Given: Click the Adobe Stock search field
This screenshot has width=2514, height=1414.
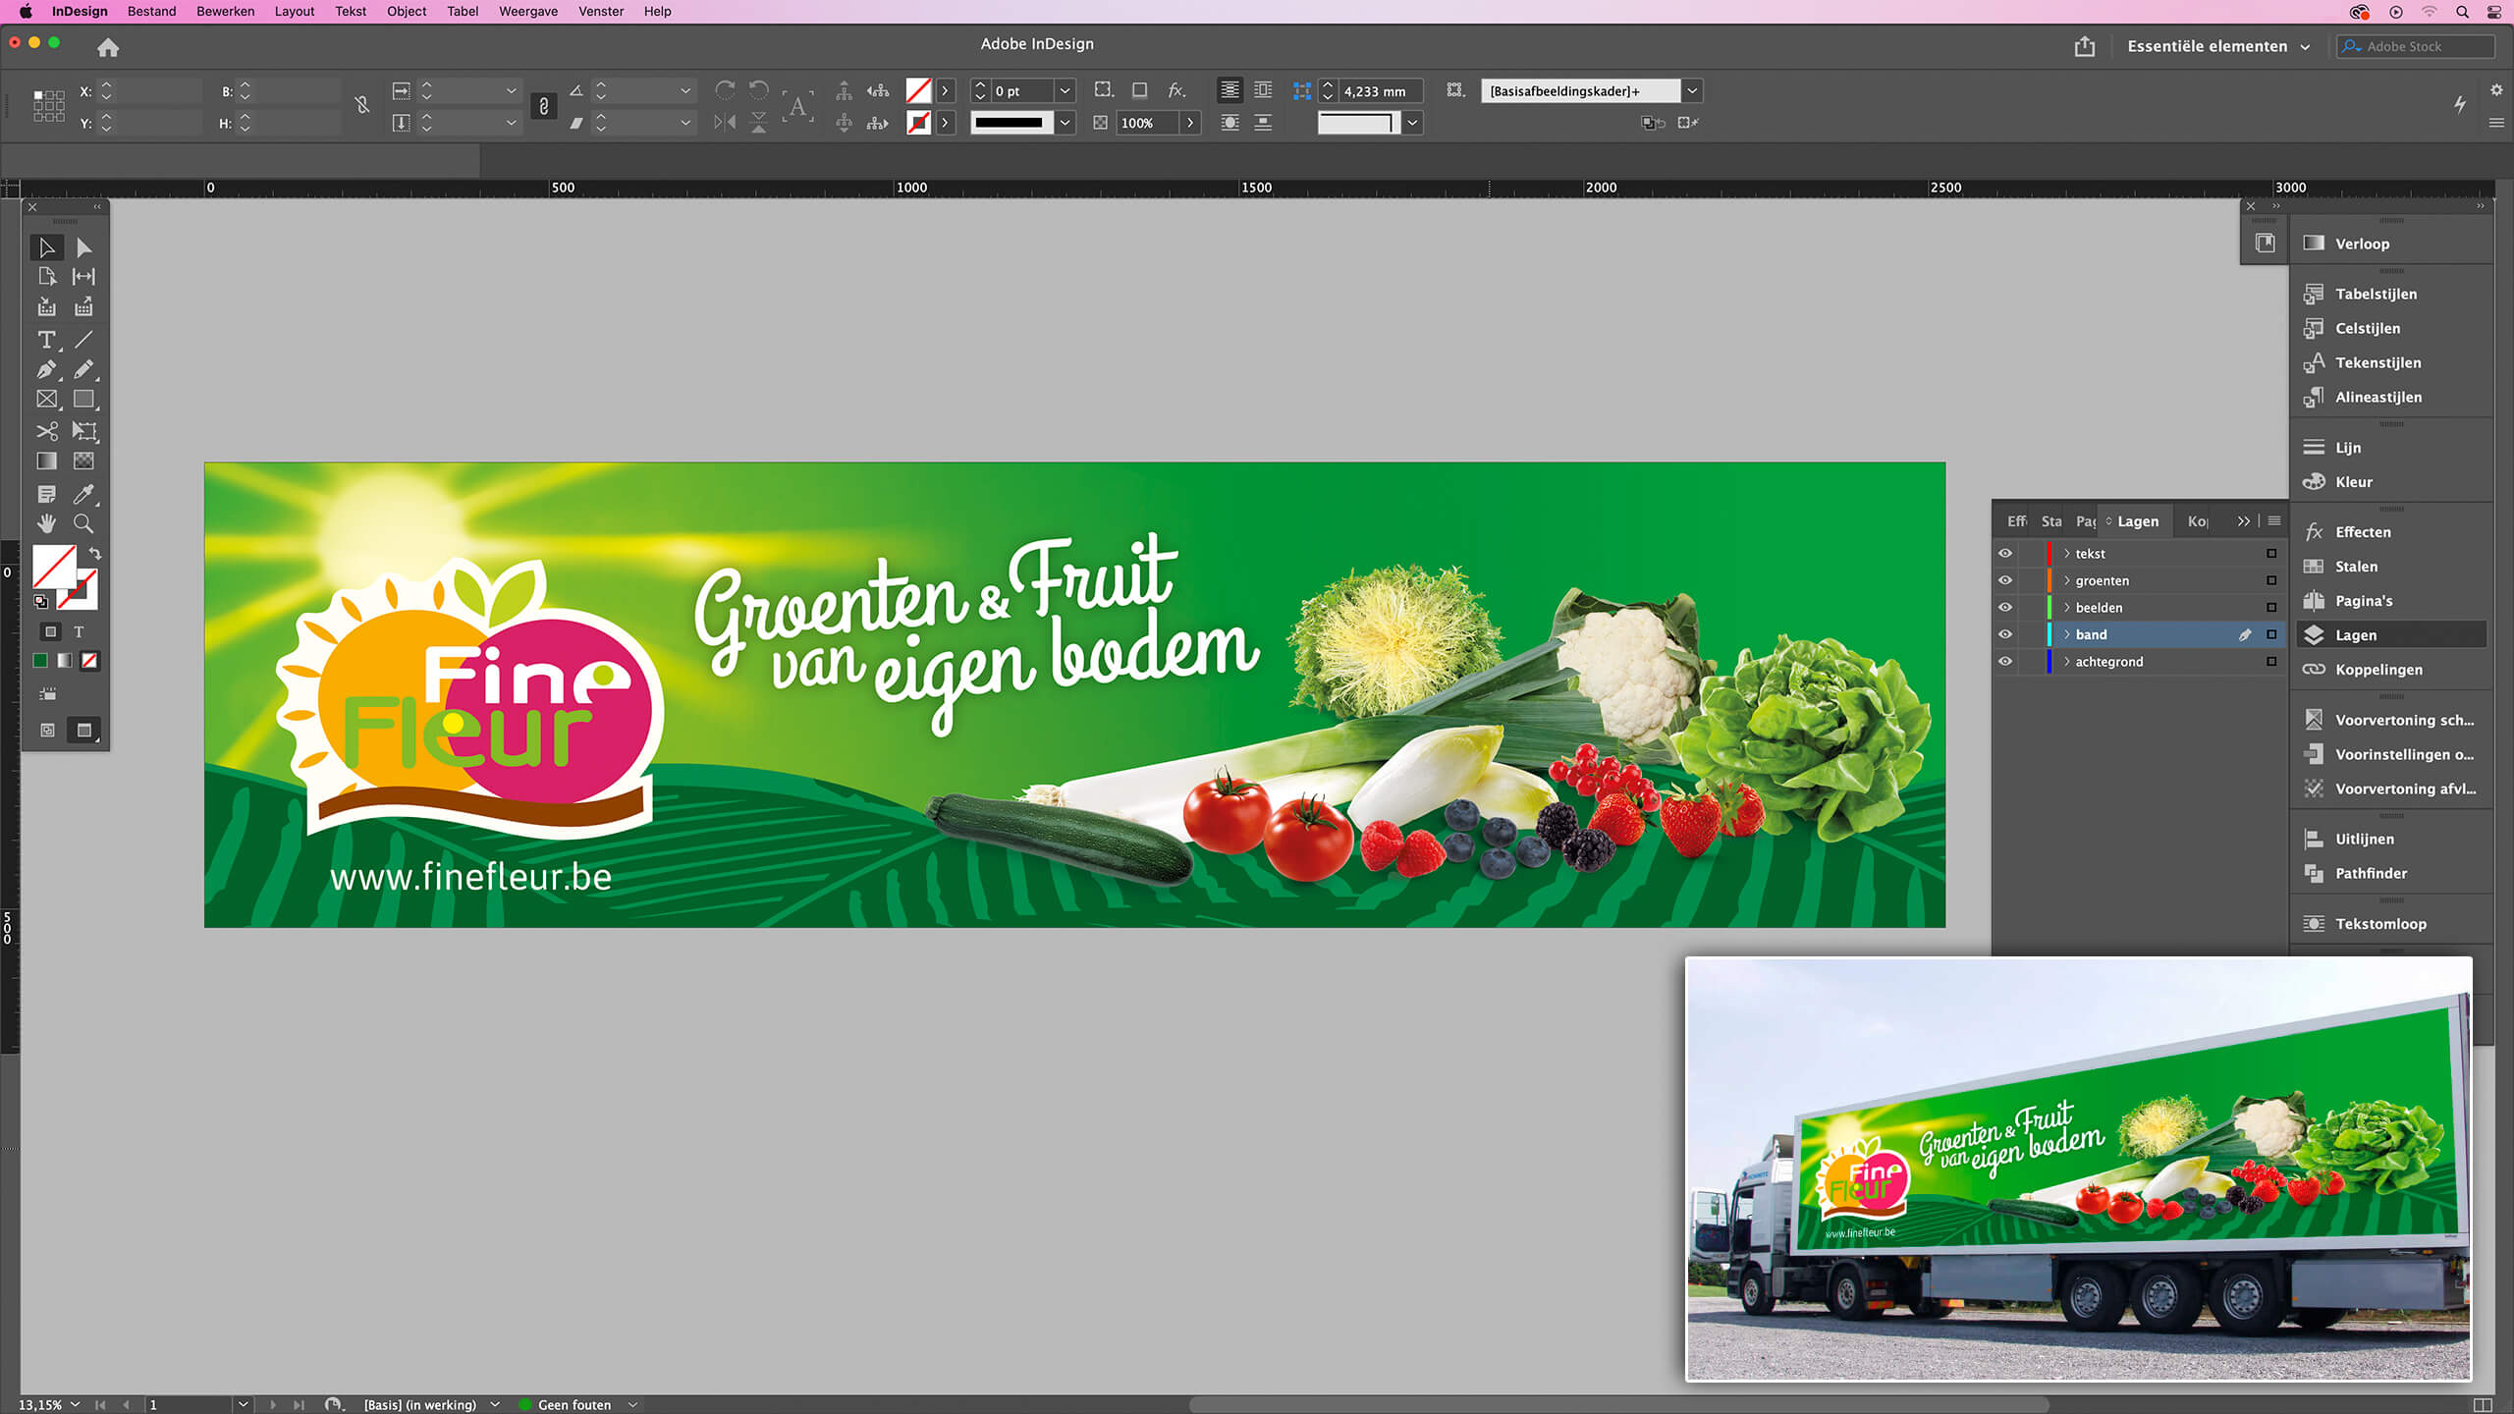Looking at the screenshot, I should point(2421,46).
